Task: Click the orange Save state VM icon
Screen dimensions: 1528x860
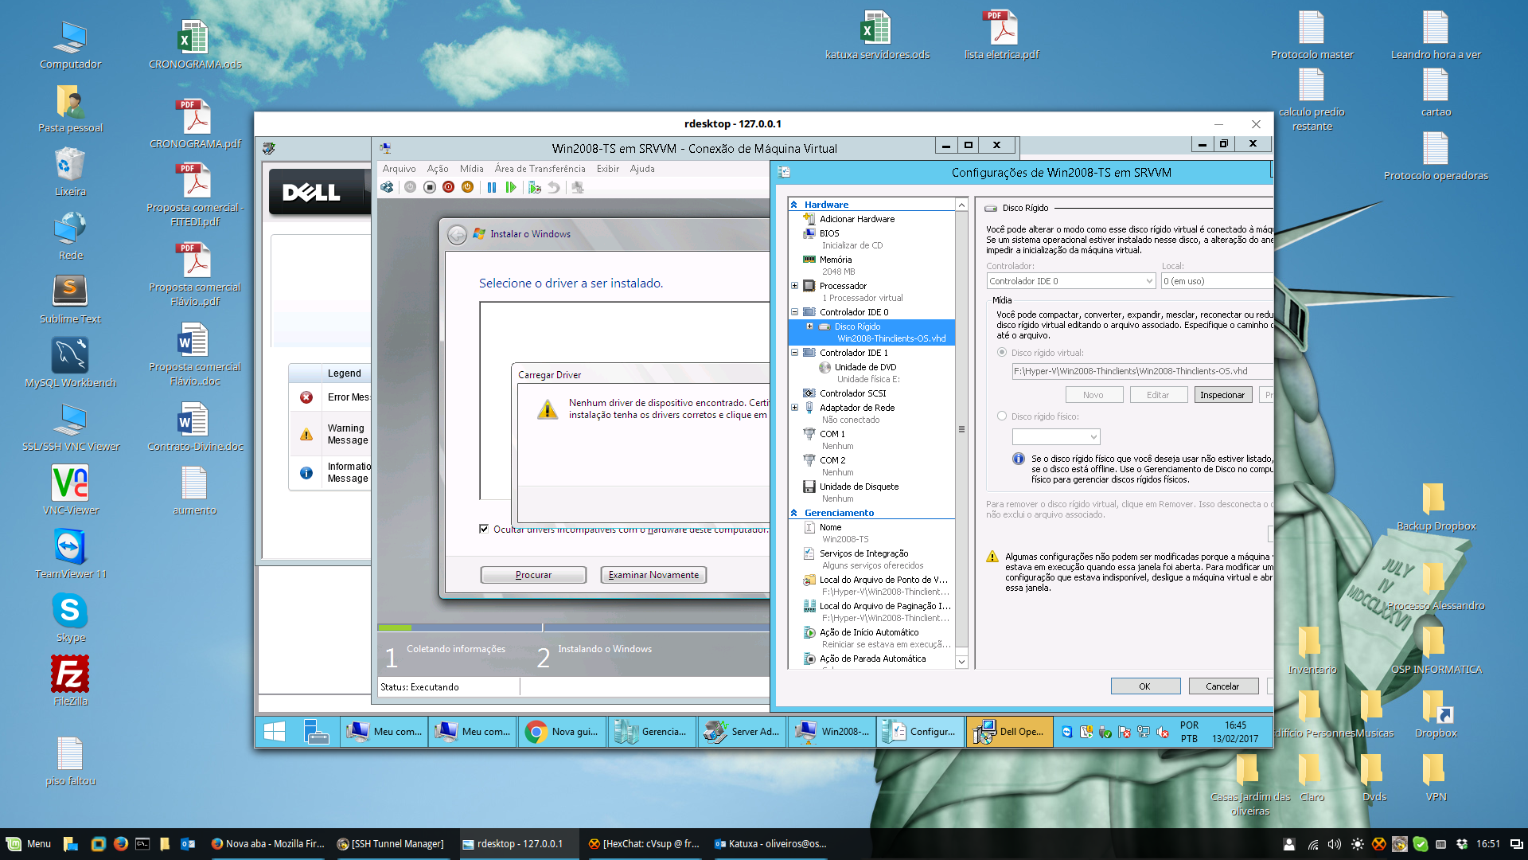Action: (468, 187)
